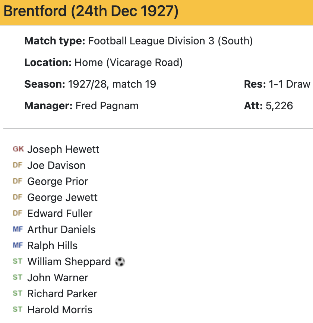This screenshot has width=313, height=323.
Task: Click the MF icon beside Arthur Daniels
Action: (x=18, y=229)
